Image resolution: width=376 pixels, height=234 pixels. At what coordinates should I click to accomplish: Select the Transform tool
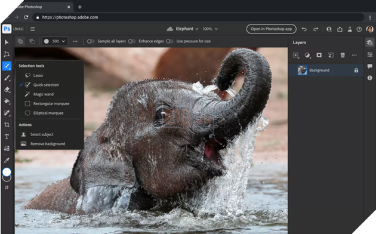[x=7, y=54]
